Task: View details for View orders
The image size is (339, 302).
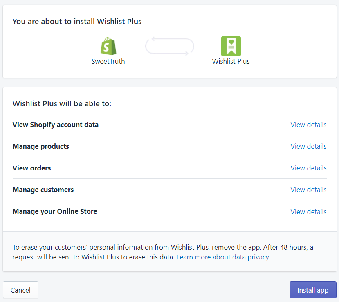Action: (x=308, y=168)
